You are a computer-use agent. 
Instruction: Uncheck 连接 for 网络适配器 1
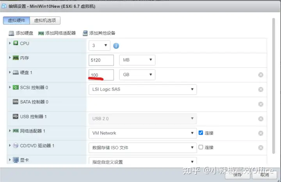pos(201,133)
